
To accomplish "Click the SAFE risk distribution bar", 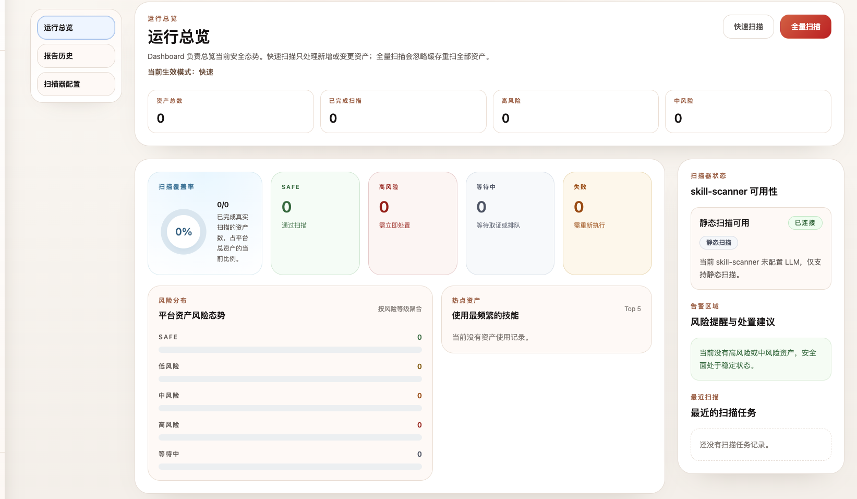I will (x=290, y=350).
